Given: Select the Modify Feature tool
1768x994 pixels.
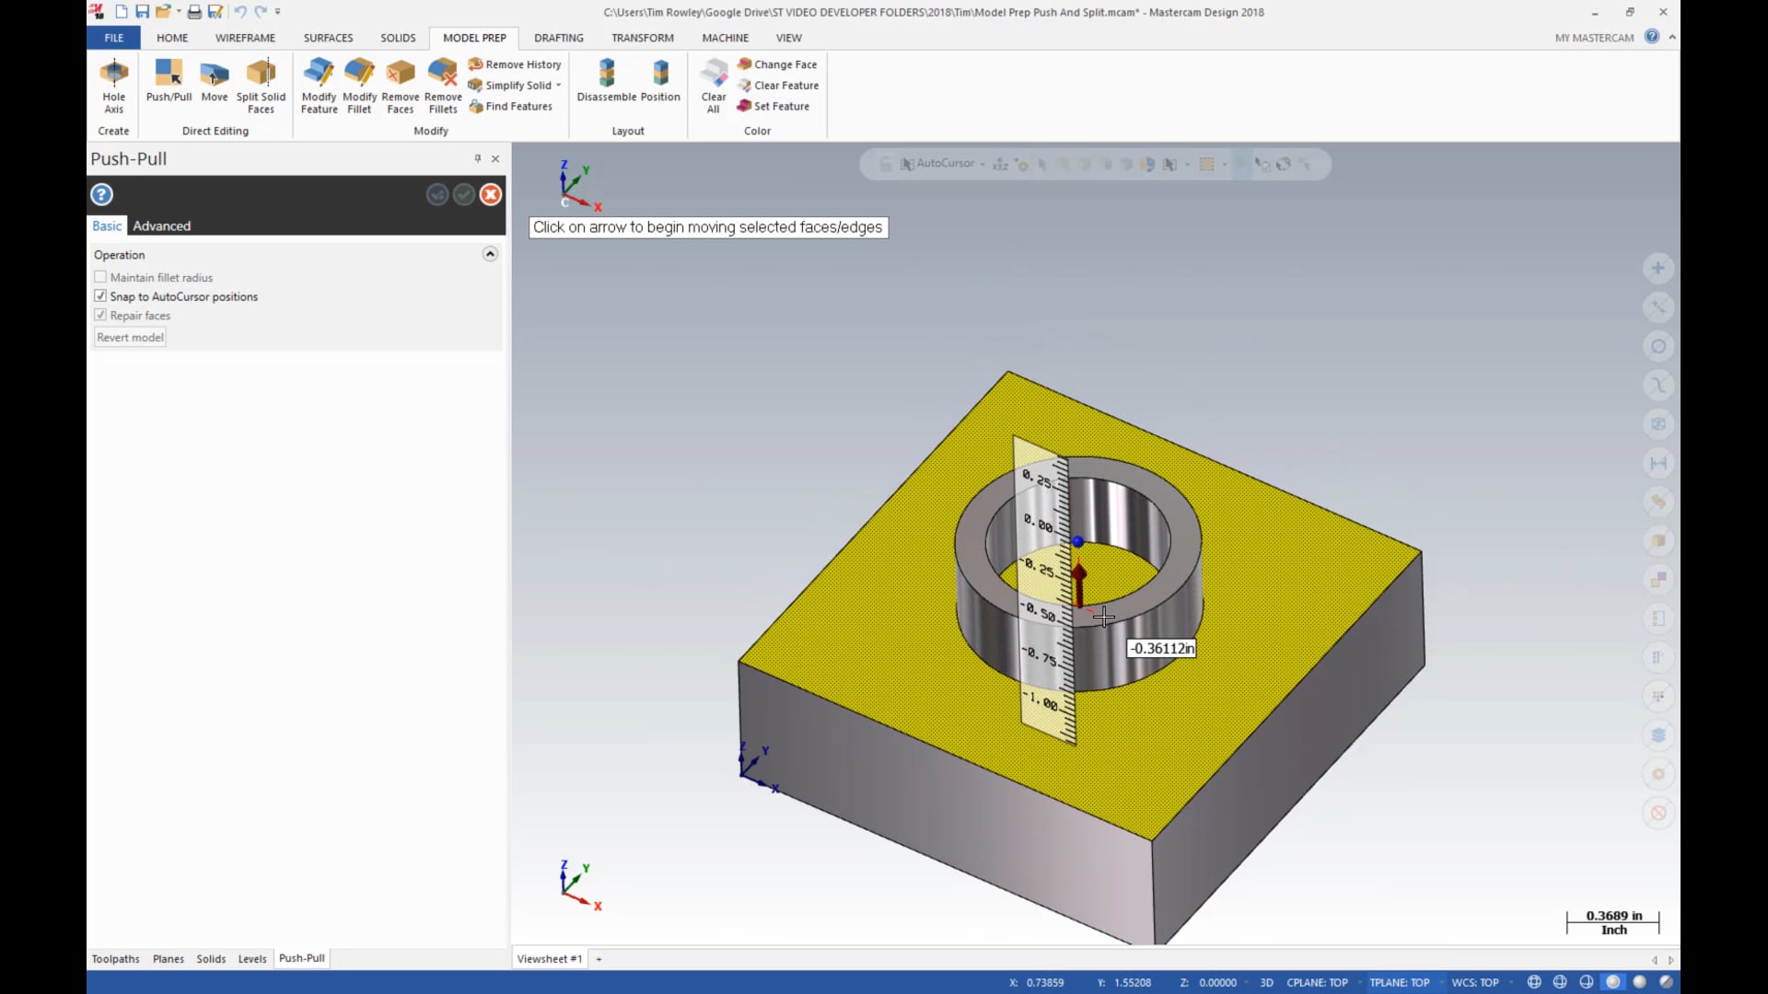Looking at the screenshot, I should [318, 83].
